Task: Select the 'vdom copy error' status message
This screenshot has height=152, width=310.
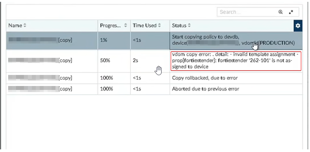Action: coord(236,61)
